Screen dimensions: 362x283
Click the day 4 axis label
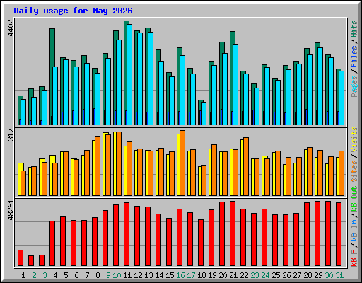pos(55,275)
